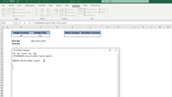Click View Code
Image resolution: width=172 pixels, height=97 pixels.
70,12
